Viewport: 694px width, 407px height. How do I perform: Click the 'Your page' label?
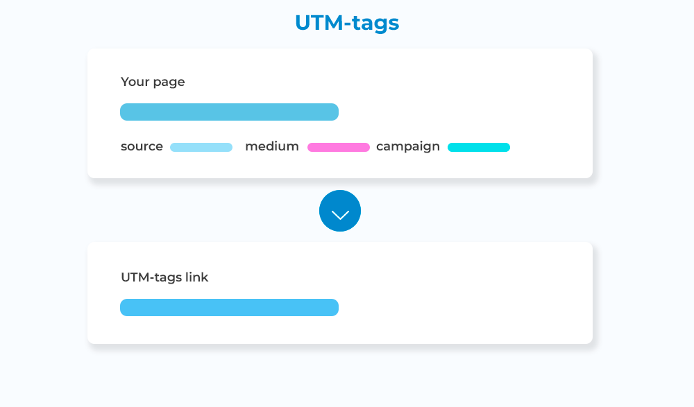point(153,82)
